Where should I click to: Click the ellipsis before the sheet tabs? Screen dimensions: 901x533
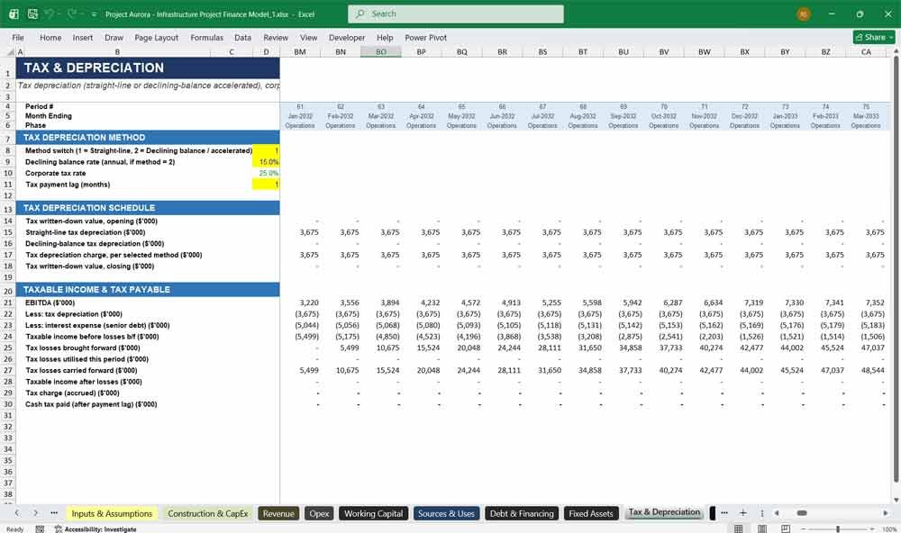coord(54,513)
